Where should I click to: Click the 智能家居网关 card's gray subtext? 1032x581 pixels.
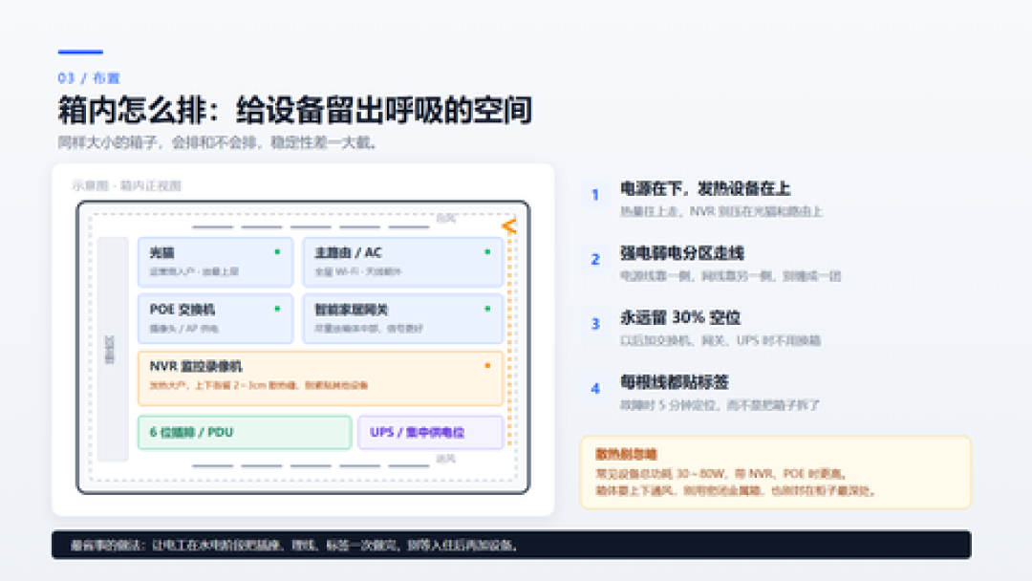[369, 329]
